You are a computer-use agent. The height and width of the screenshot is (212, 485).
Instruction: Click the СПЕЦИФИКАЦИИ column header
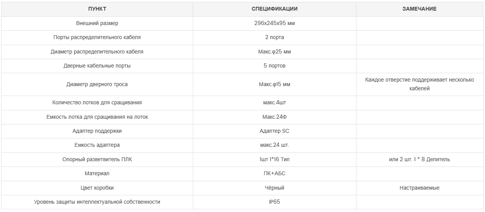click(x=275, y=9)
